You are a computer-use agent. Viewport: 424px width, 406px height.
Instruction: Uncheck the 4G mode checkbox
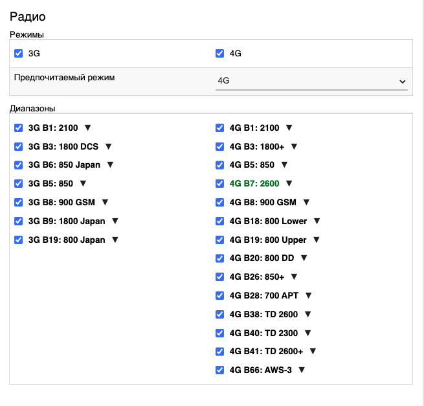(220, 54)
